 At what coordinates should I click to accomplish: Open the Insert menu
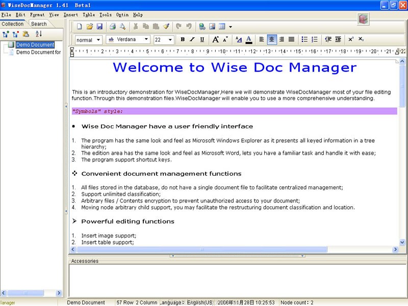click(x=71, y=15)
